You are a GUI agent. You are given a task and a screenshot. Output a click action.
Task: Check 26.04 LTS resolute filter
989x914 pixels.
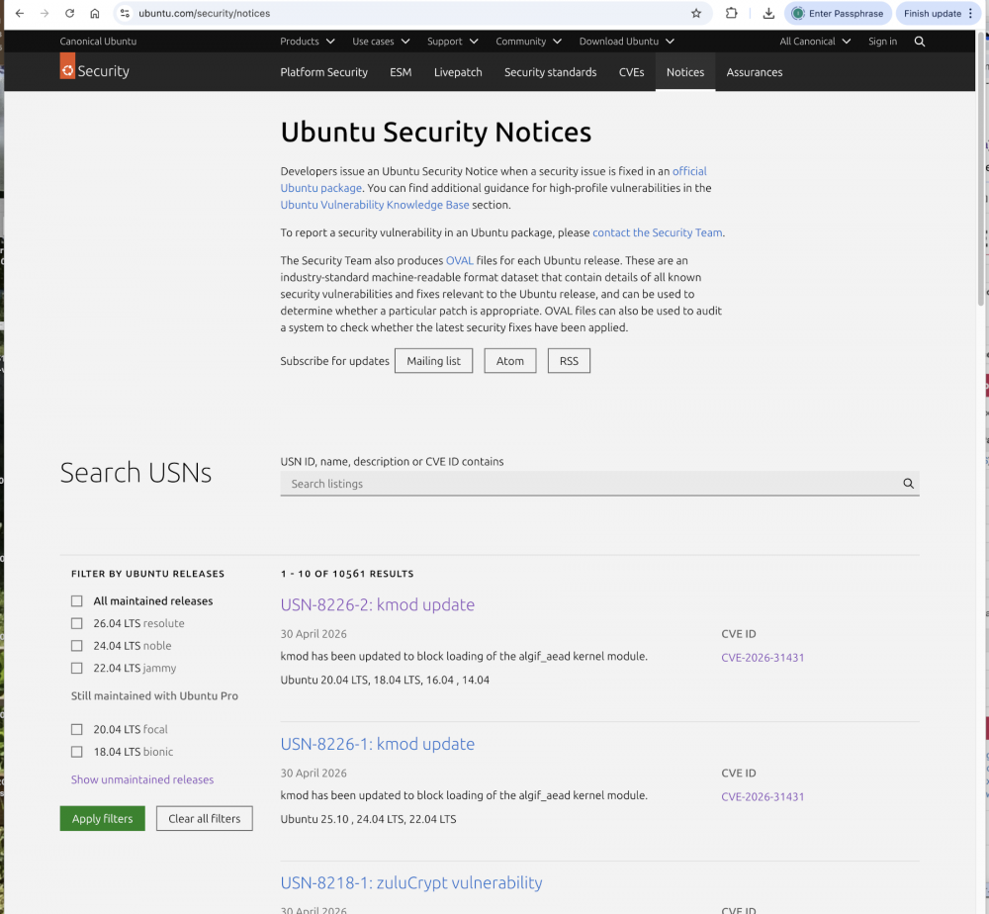tap(77, 623)
